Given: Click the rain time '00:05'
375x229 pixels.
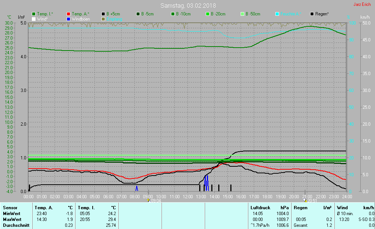Looking at the screenshot, I should pos(301,219).
